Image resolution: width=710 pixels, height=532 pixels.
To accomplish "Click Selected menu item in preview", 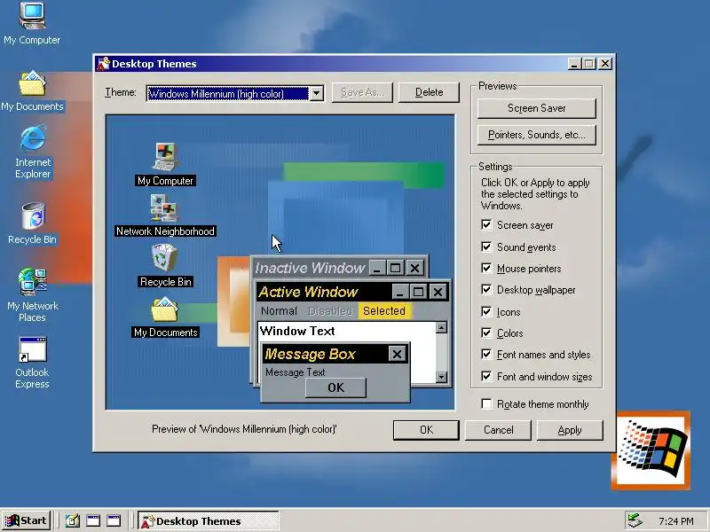I will click(x=384, y=311).
